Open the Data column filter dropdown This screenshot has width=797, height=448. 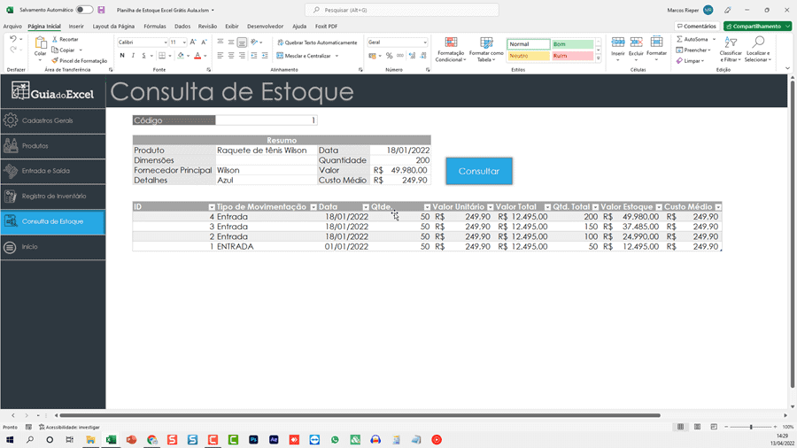pos(366,207)
